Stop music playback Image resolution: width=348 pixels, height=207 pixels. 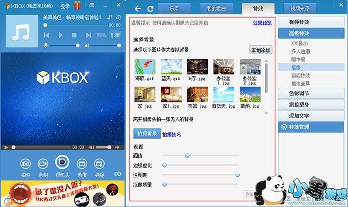tap(74, 35)
